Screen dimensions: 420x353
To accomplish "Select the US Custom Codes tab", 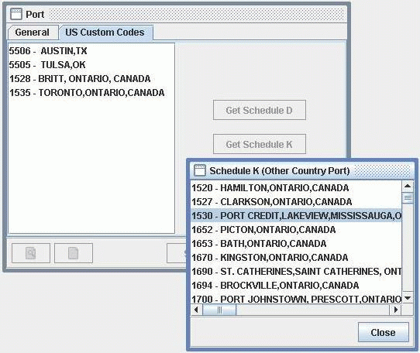I will pyautogui.click(x=105, y=33).
